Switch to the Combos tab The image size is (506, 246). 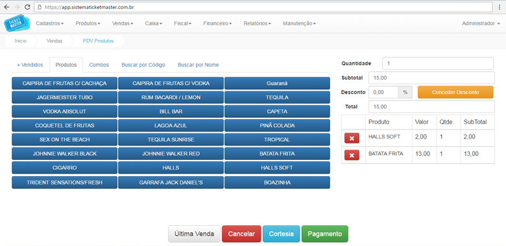(x=99, y=65)
